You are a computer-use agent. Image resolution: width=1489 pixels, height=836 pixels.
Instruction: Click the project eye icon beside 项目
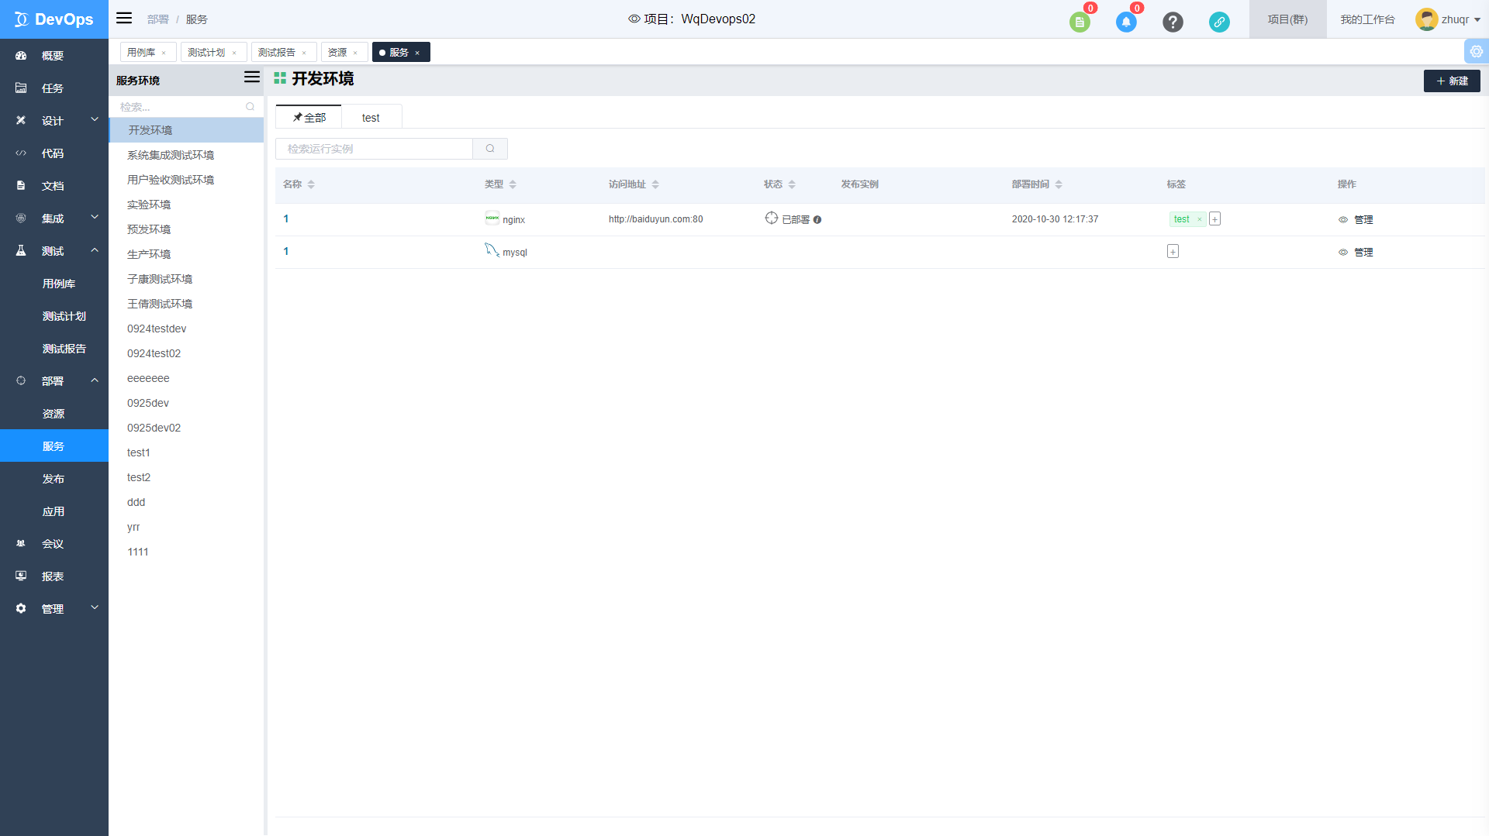(634, 19)
